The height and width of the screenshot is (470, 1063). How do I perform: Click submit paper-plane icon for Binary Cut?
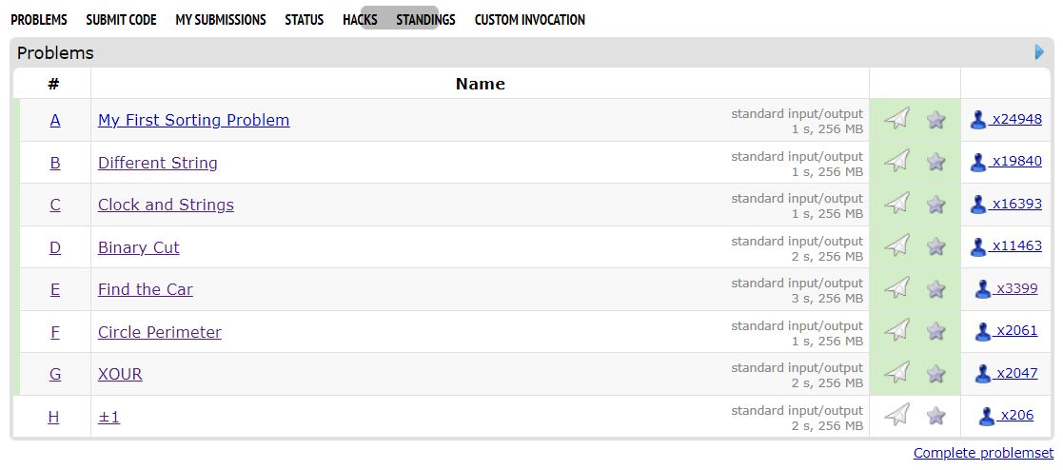(896, 246)
